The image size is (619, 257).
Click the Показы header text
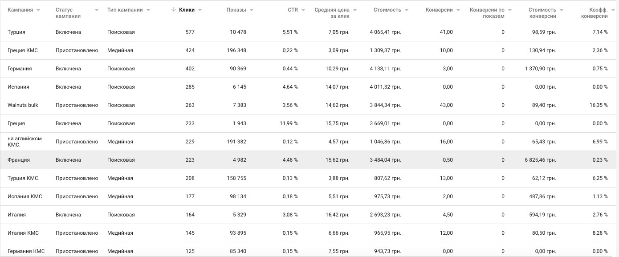[x=236, y=10]
